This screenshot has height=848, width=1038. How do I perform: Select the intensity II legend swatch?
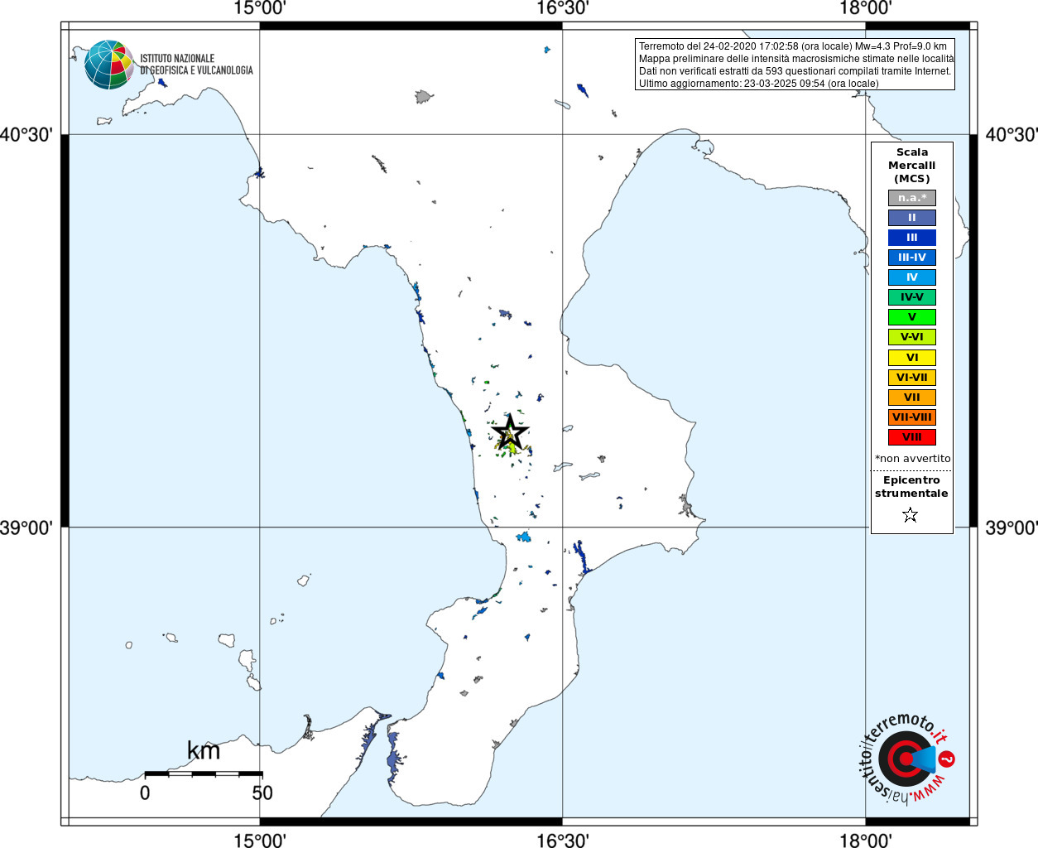click(912, 218)
